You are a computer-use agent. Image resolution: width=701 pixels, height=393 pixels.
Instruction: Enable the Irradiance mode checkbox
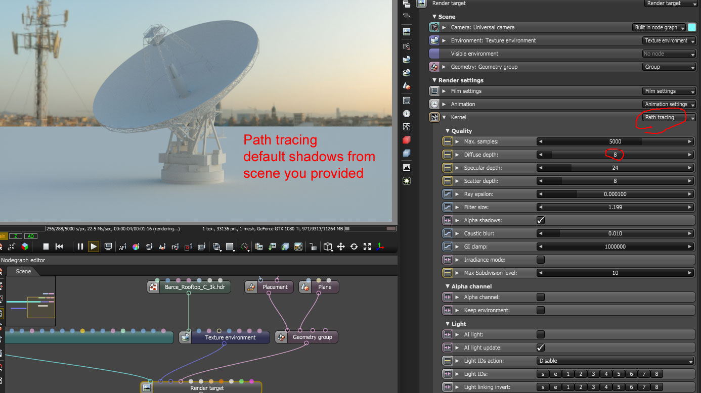pyautogui.click(x=541, y=260)
